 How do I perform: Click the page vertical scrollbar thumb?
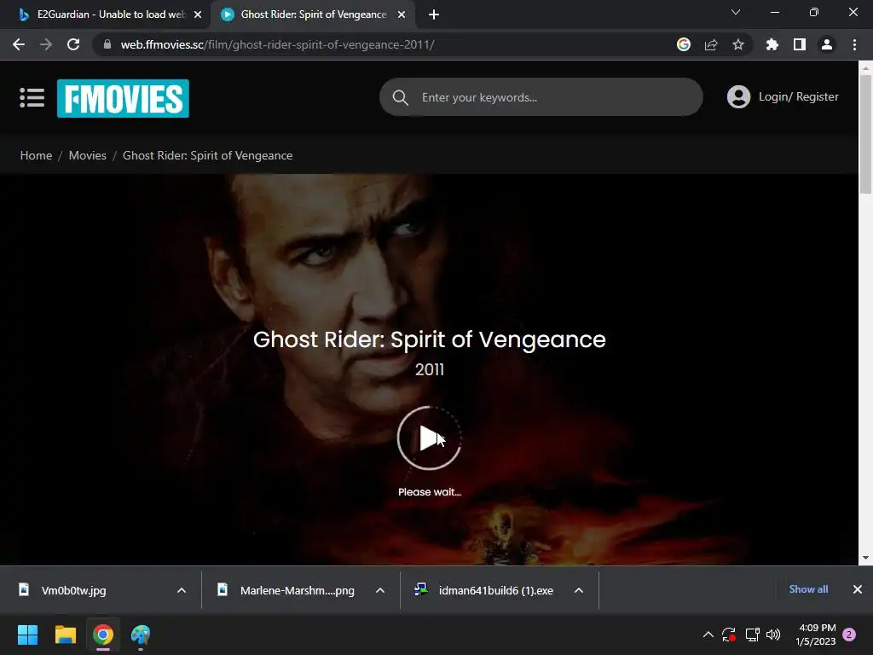click(865, 134)
